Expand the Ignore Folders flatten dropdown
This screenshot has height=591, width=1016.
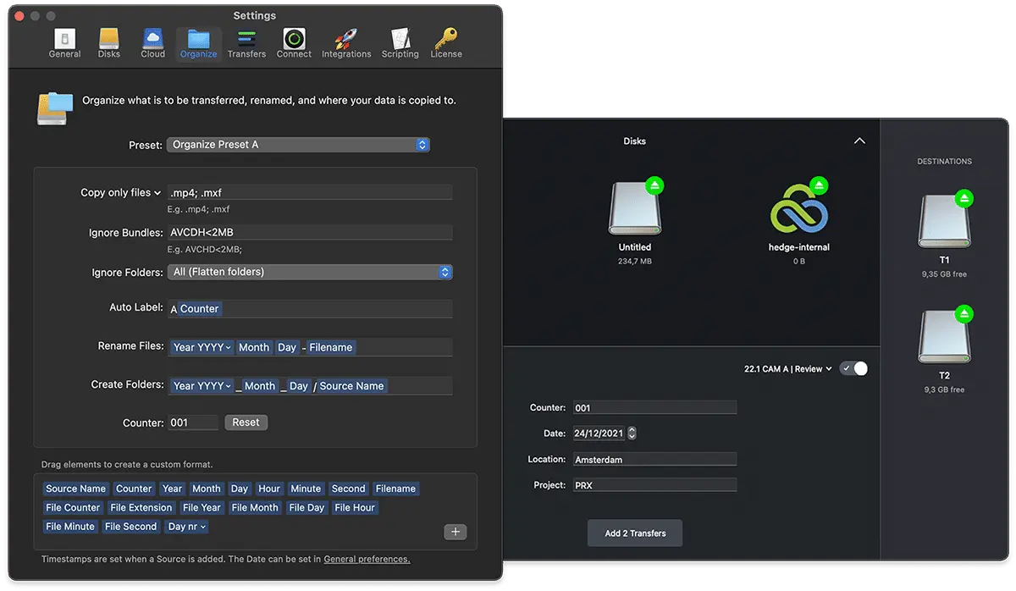coord(310,272)
